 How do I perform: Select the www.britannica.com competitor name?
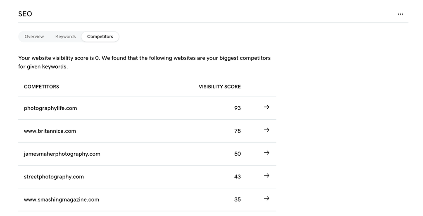coord(50,131)
